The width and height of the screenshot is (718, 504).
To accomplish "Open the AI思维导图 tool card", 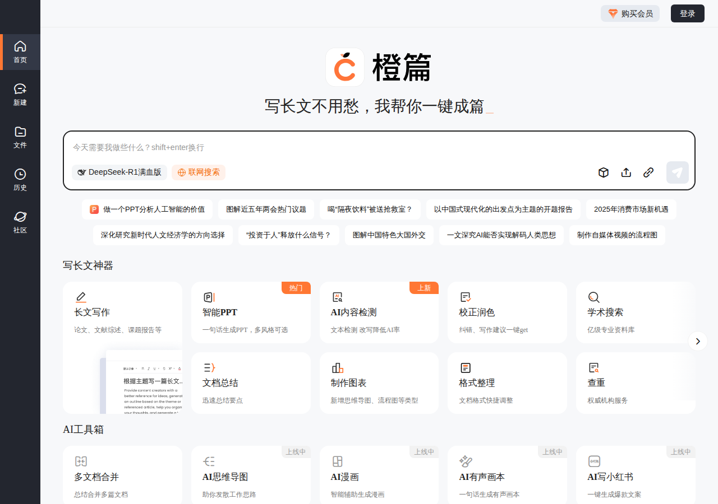I will (x=251, y=475).
